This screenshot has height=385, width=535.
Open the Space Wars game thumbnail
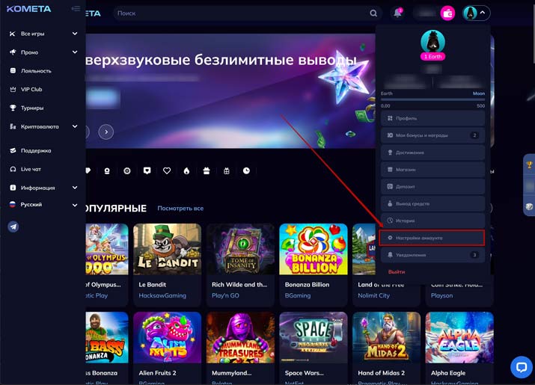[314, 338]
